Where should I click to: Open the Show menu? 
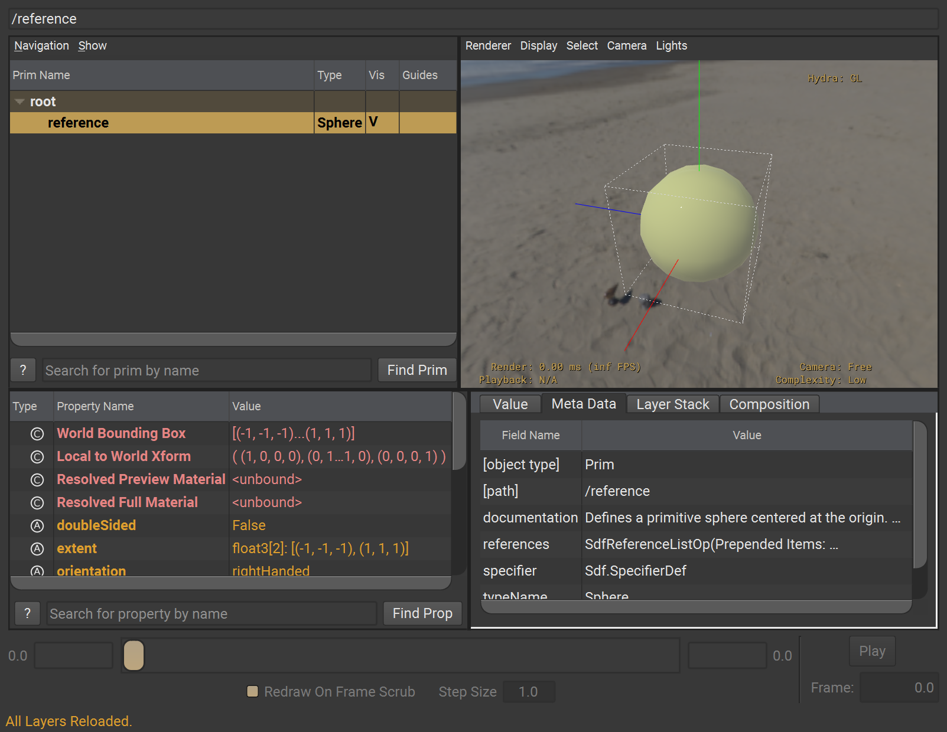click(x=93, y=46)
